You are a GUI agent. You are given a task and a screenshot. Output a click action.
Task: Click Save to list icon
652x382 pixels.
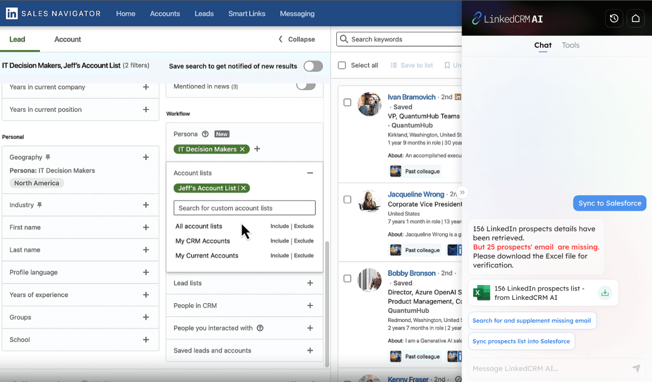tap(394, 65)
